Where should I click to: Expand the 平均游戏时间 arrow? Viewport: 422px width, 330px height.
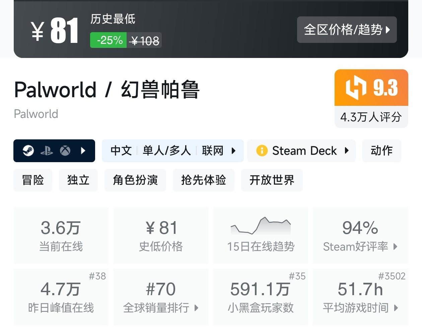(x=396, y=308)
